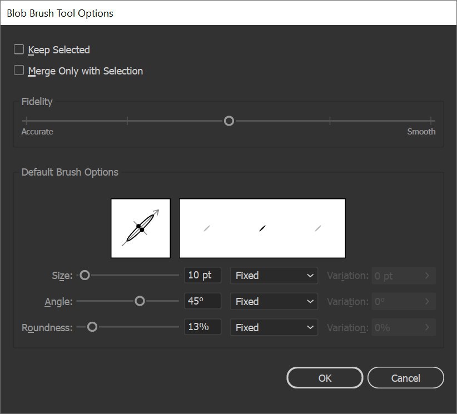This screenshot has height=414, width=457.
Task: Click the 'Default Brush Options' group heading
Action: (70, 172)
